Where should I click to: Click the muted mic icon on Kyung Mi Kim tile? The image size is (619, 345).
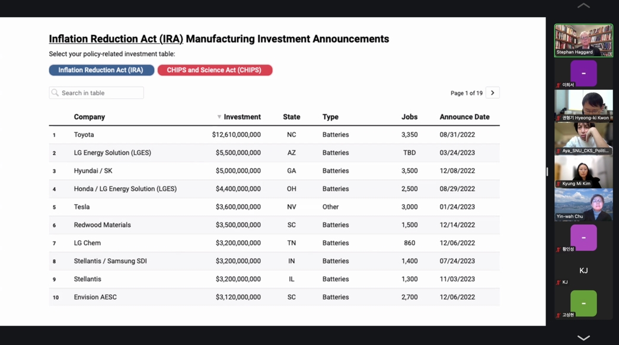(558, 183)
